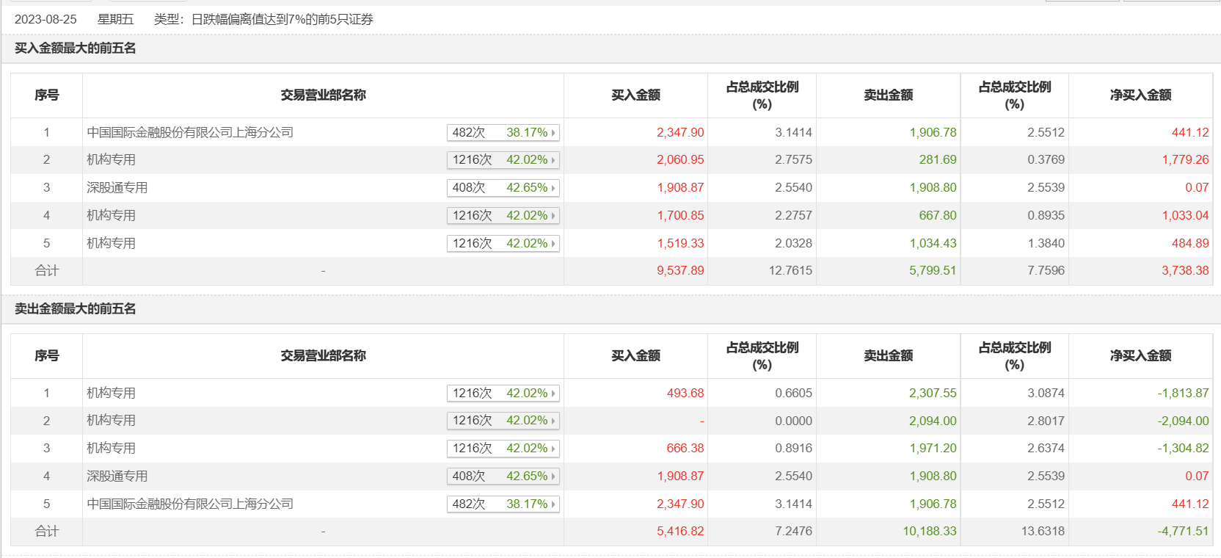The height and width of the screenshot is (558, 1221).
Task: Click arrow icon after 42.65% in buy table row 3
Action: [x=553, y=188]
